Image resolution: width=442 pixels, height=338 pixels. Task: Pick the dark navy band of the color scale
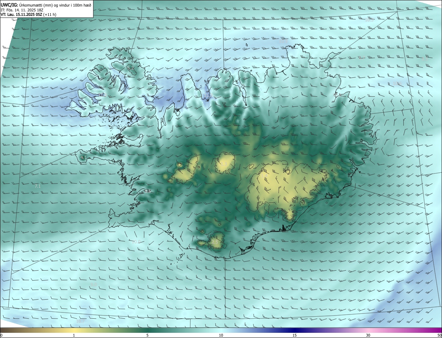pos(295,330)
